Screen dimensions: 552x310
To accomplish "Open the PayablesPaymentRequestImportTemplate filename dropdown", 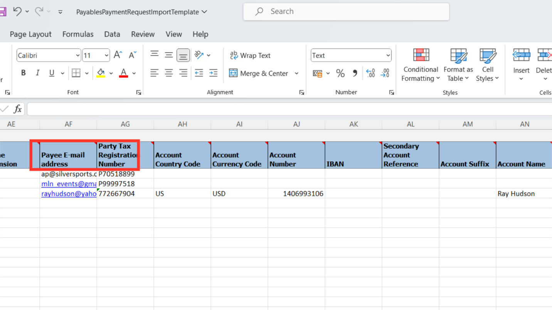I will pyautogui.click(x=204, y=12).
